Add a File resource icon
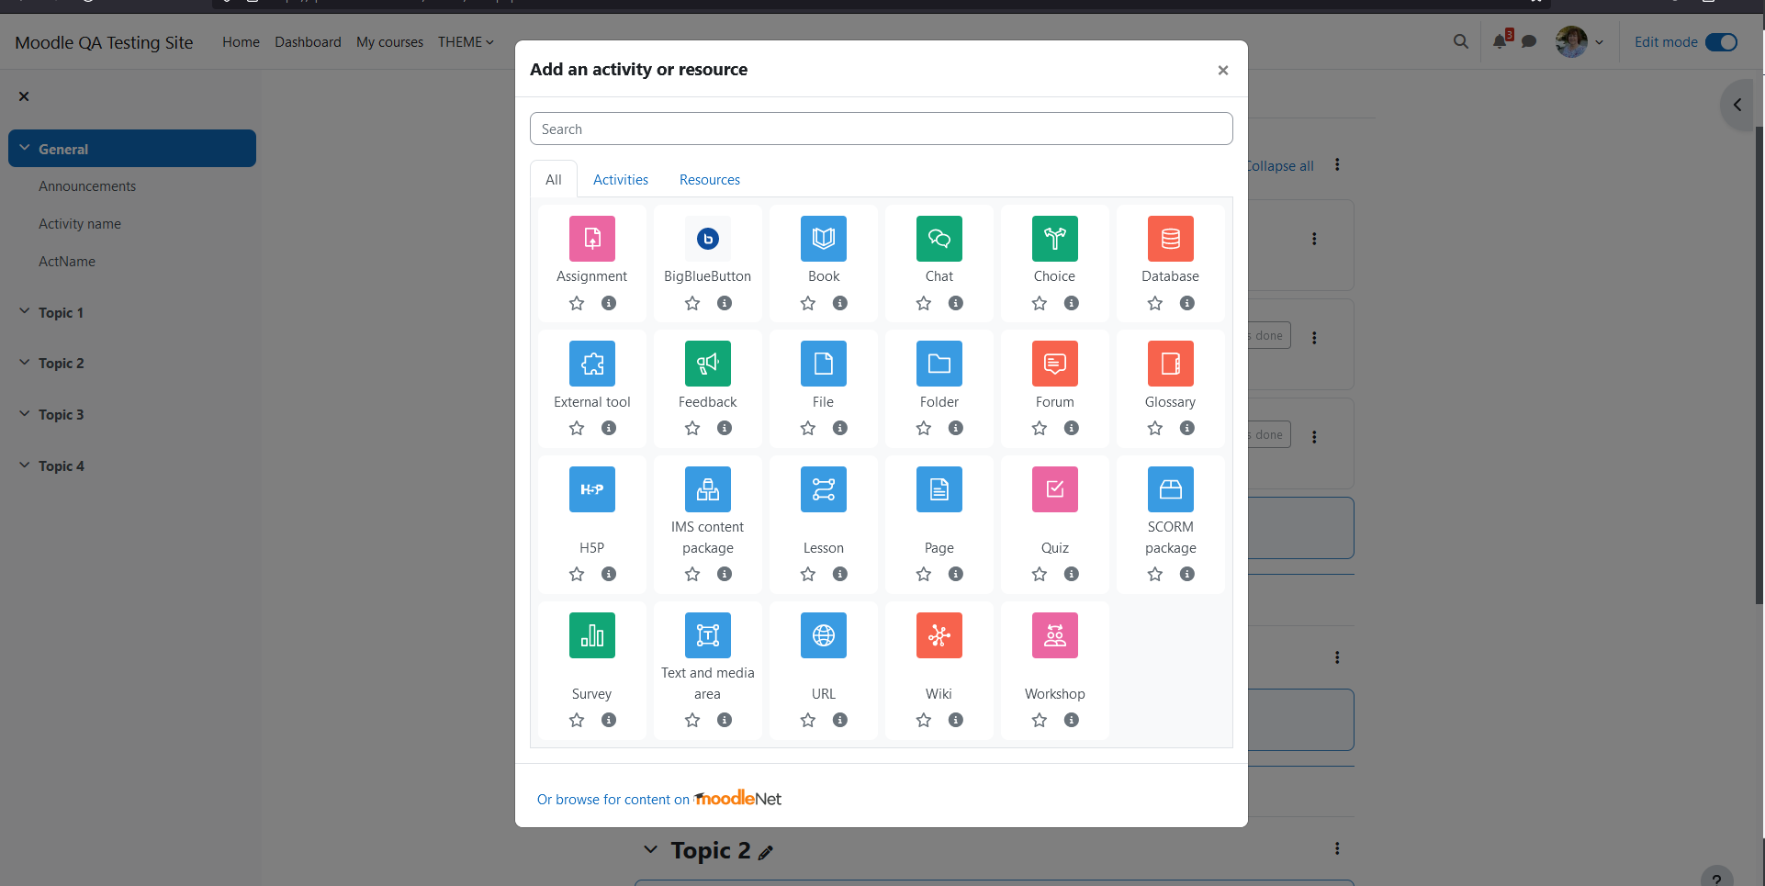1765x886 pixels. (x=824, y=364)
